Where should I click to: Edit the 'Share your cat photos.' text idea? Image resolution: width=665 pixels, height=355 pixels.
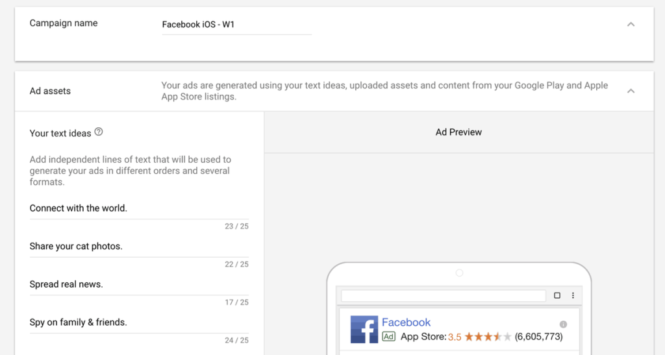coord(139,247)
